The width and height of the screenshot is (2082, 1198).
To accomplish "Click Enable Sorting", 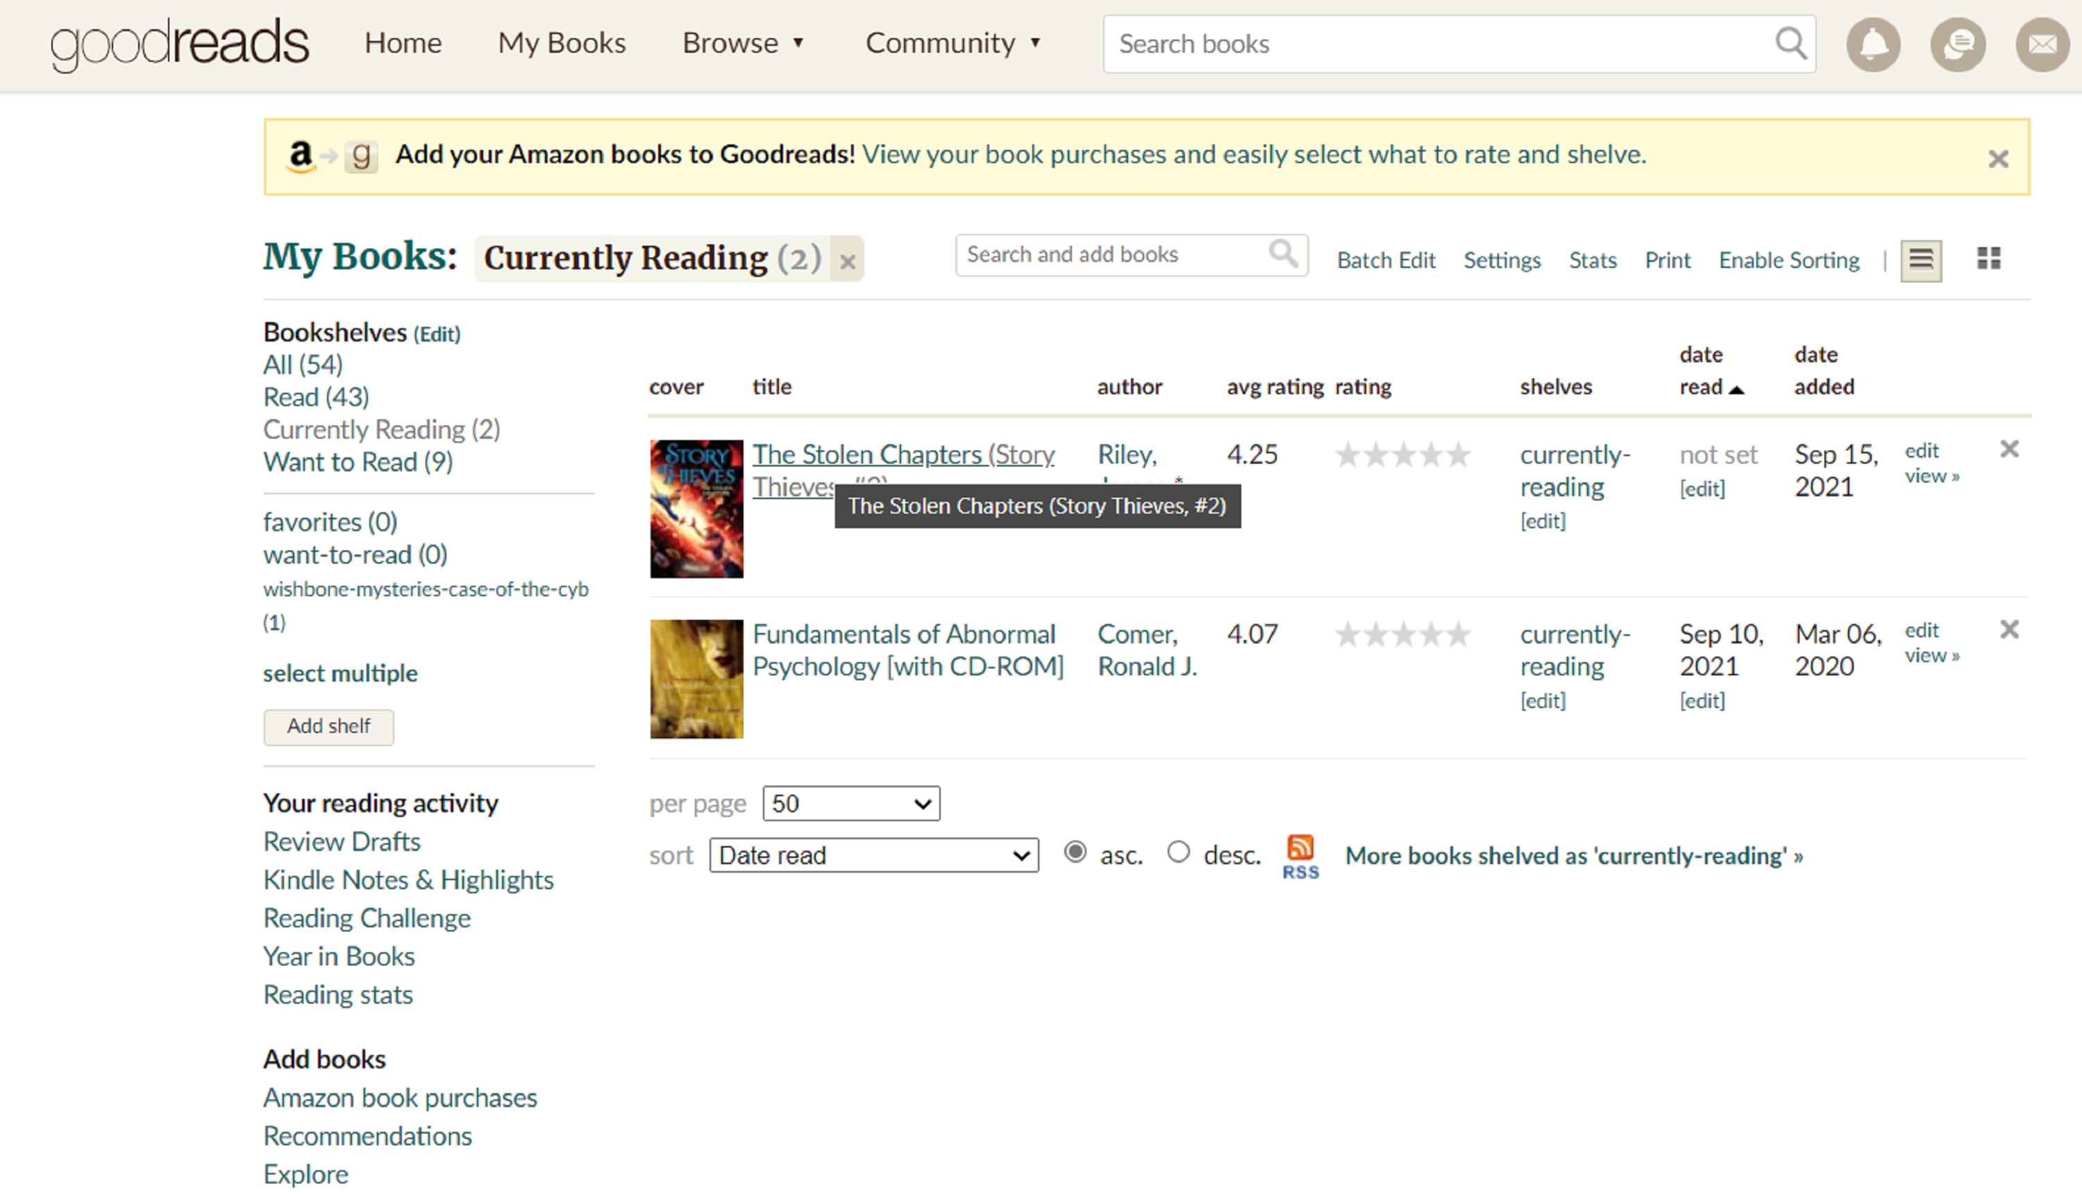I will coord(1789,260).
